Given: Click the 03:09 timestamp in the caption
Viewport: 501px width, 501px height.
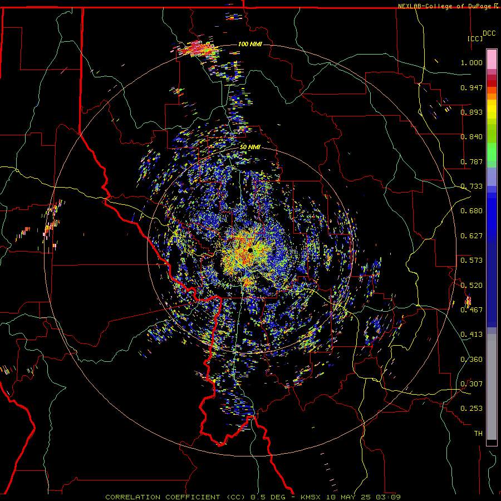Looking at the screenshot, I should [388, 497].
